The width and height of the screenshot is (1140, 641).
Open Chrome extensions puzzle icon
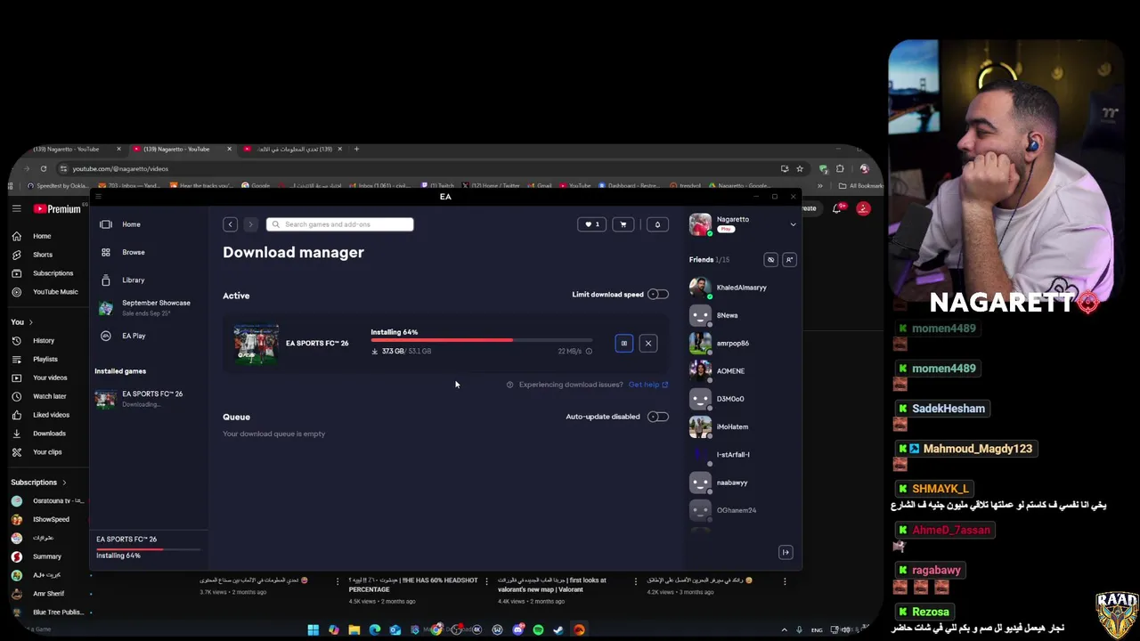point(840,168)
